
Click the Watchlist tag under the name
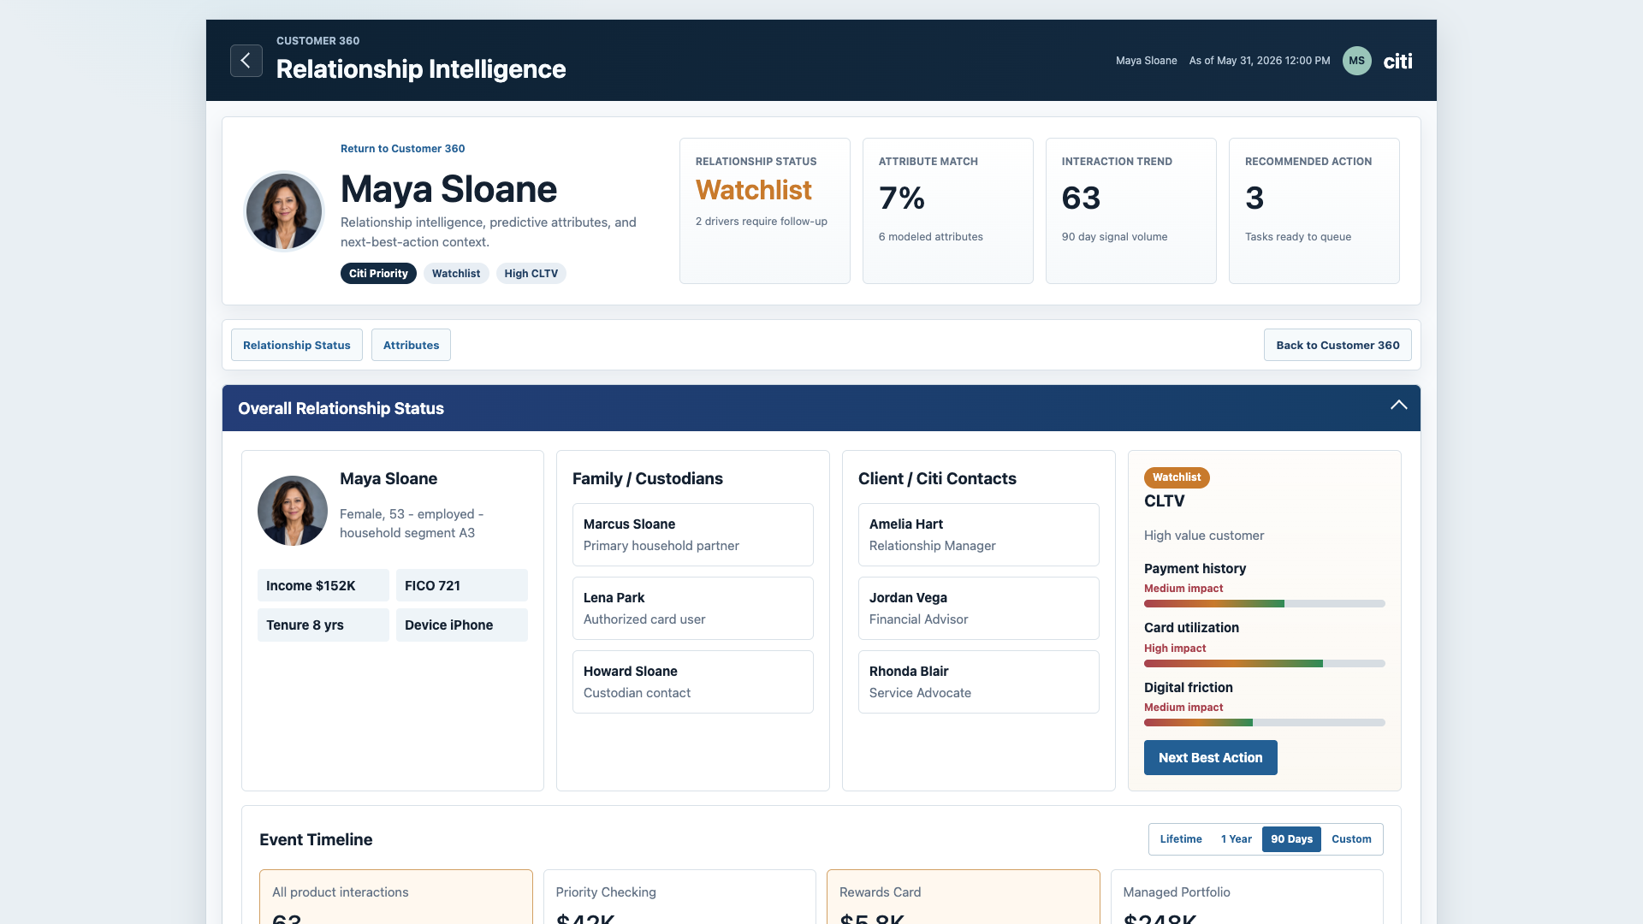(456, 274)
